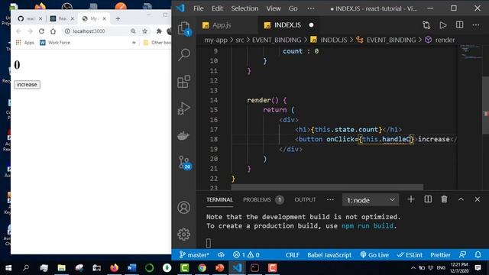Open errors and warnings count in status bar
489x275 pixels.
click(246, 254)
